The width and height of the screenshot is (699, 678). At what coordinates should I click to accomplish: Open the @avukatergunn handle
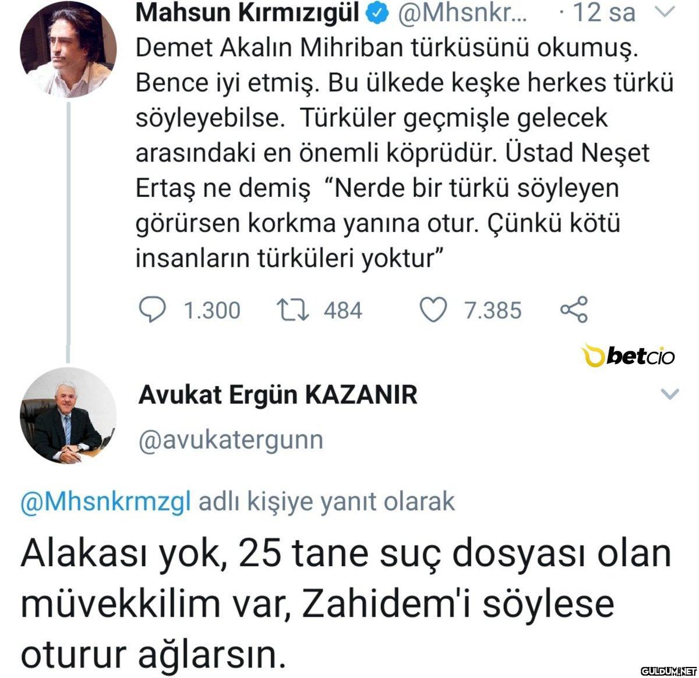point(230,439)
